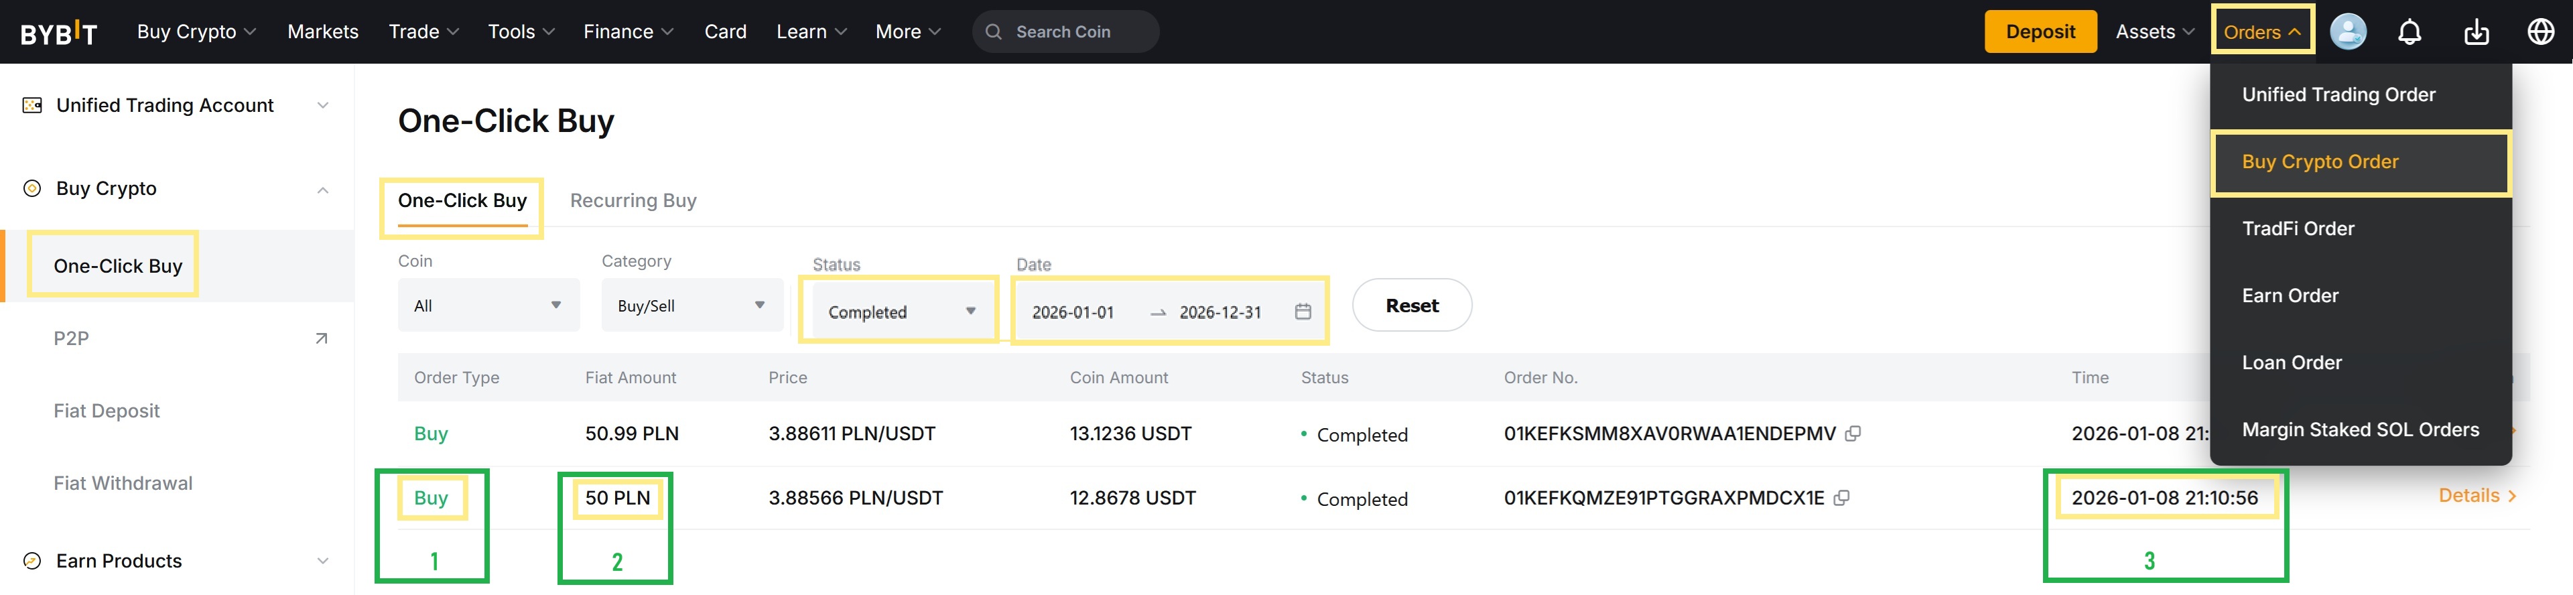Click the download app icon

[x=2476, y=32]
